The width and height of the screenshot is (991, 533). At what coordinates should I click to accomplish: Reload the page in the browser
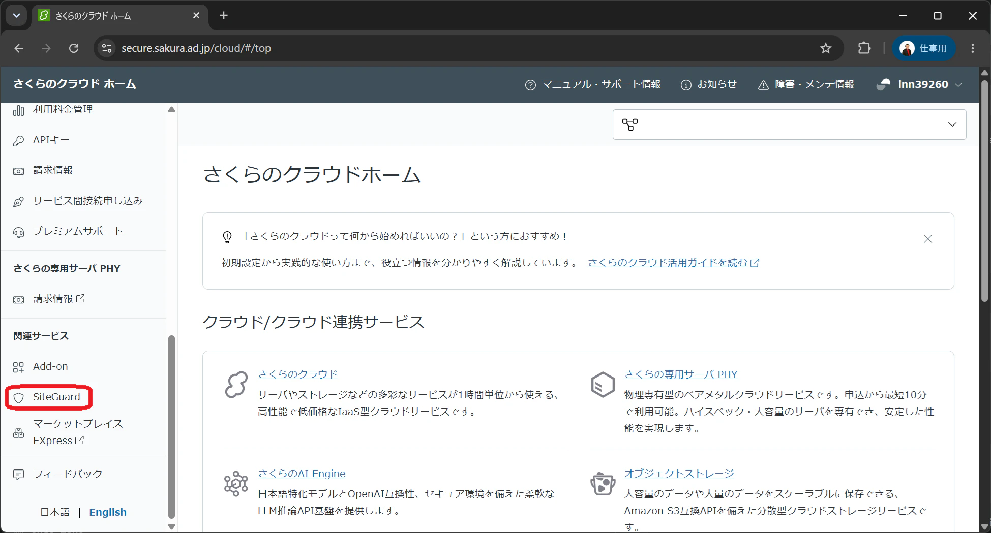coord(74,48)
